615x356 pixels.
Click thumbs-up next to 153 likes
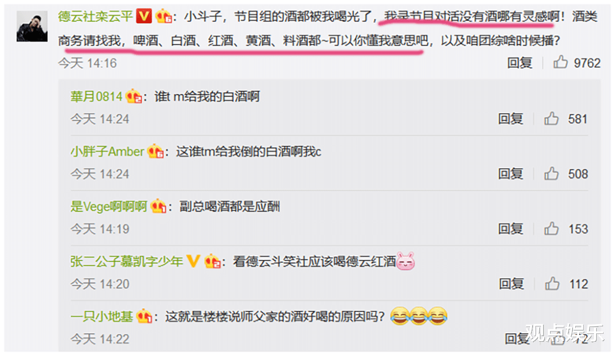click(x=551, y=228)
